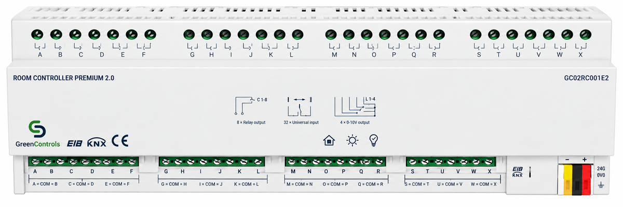Click the "A = COM = B" label
The height and width of the screenshot is (207, 623).
pos(45,184)
